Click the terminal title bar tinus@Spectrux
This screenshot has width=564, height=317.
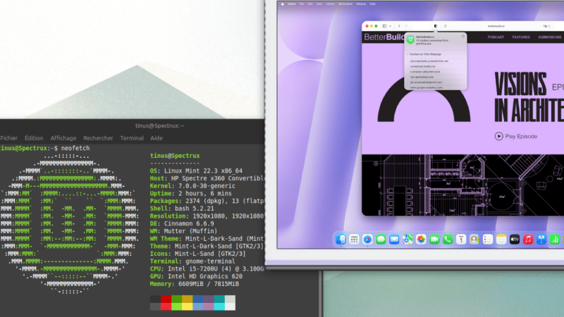(160, 126)
